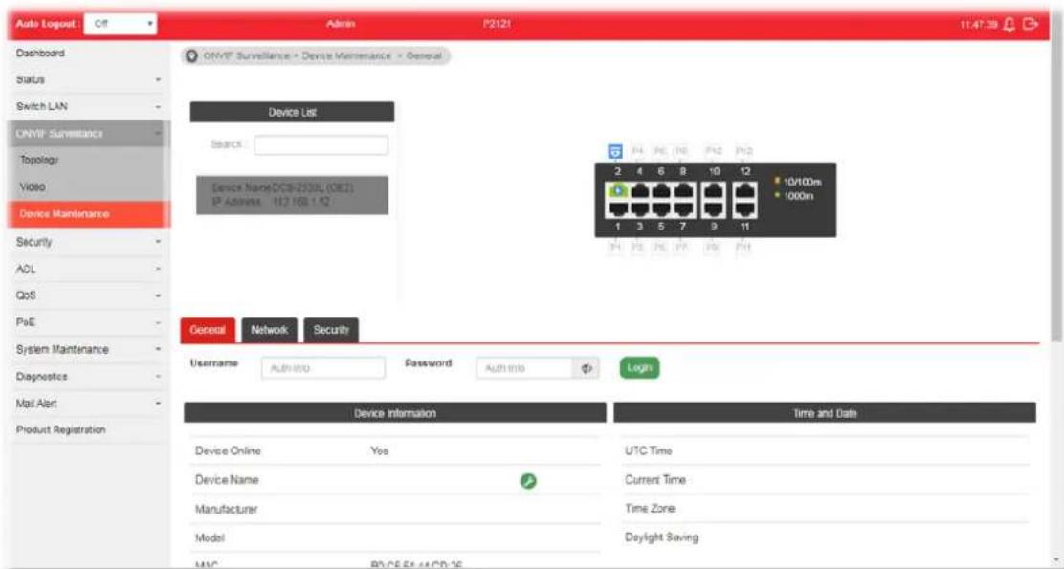Select switch port 12 on the panel
The width and height of the screenshot is (1064, 569).
744,190
